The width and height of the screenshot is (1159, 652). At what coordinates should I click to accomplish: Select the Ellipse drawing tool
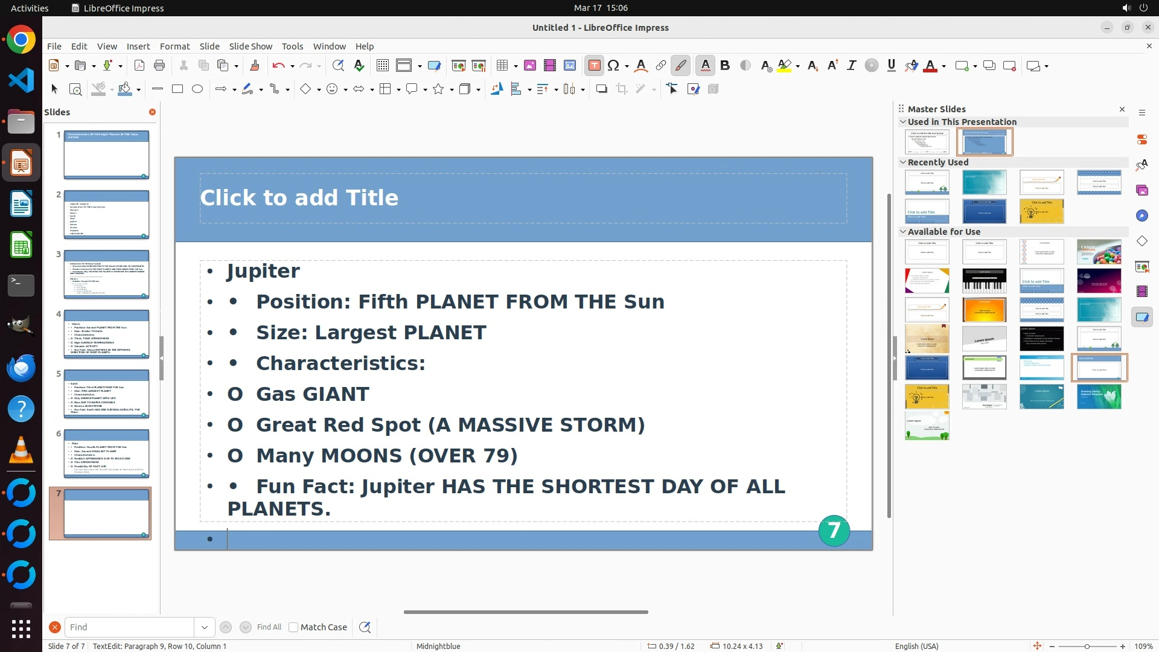[x=197, y=89]
